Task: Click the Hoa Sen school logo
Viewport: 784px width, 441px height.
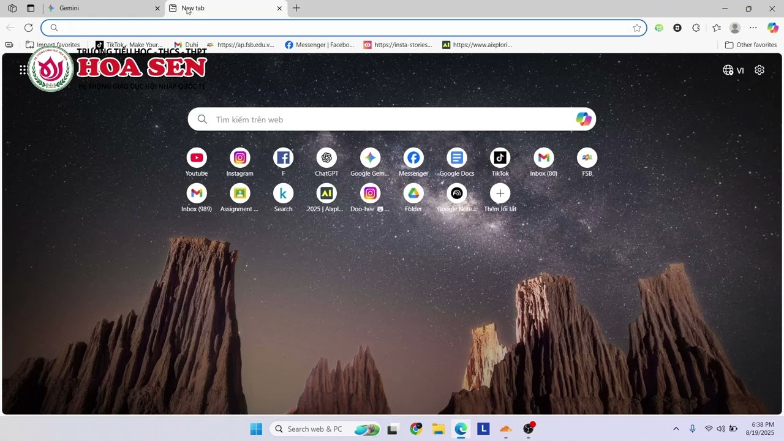Action: point(51,69)
